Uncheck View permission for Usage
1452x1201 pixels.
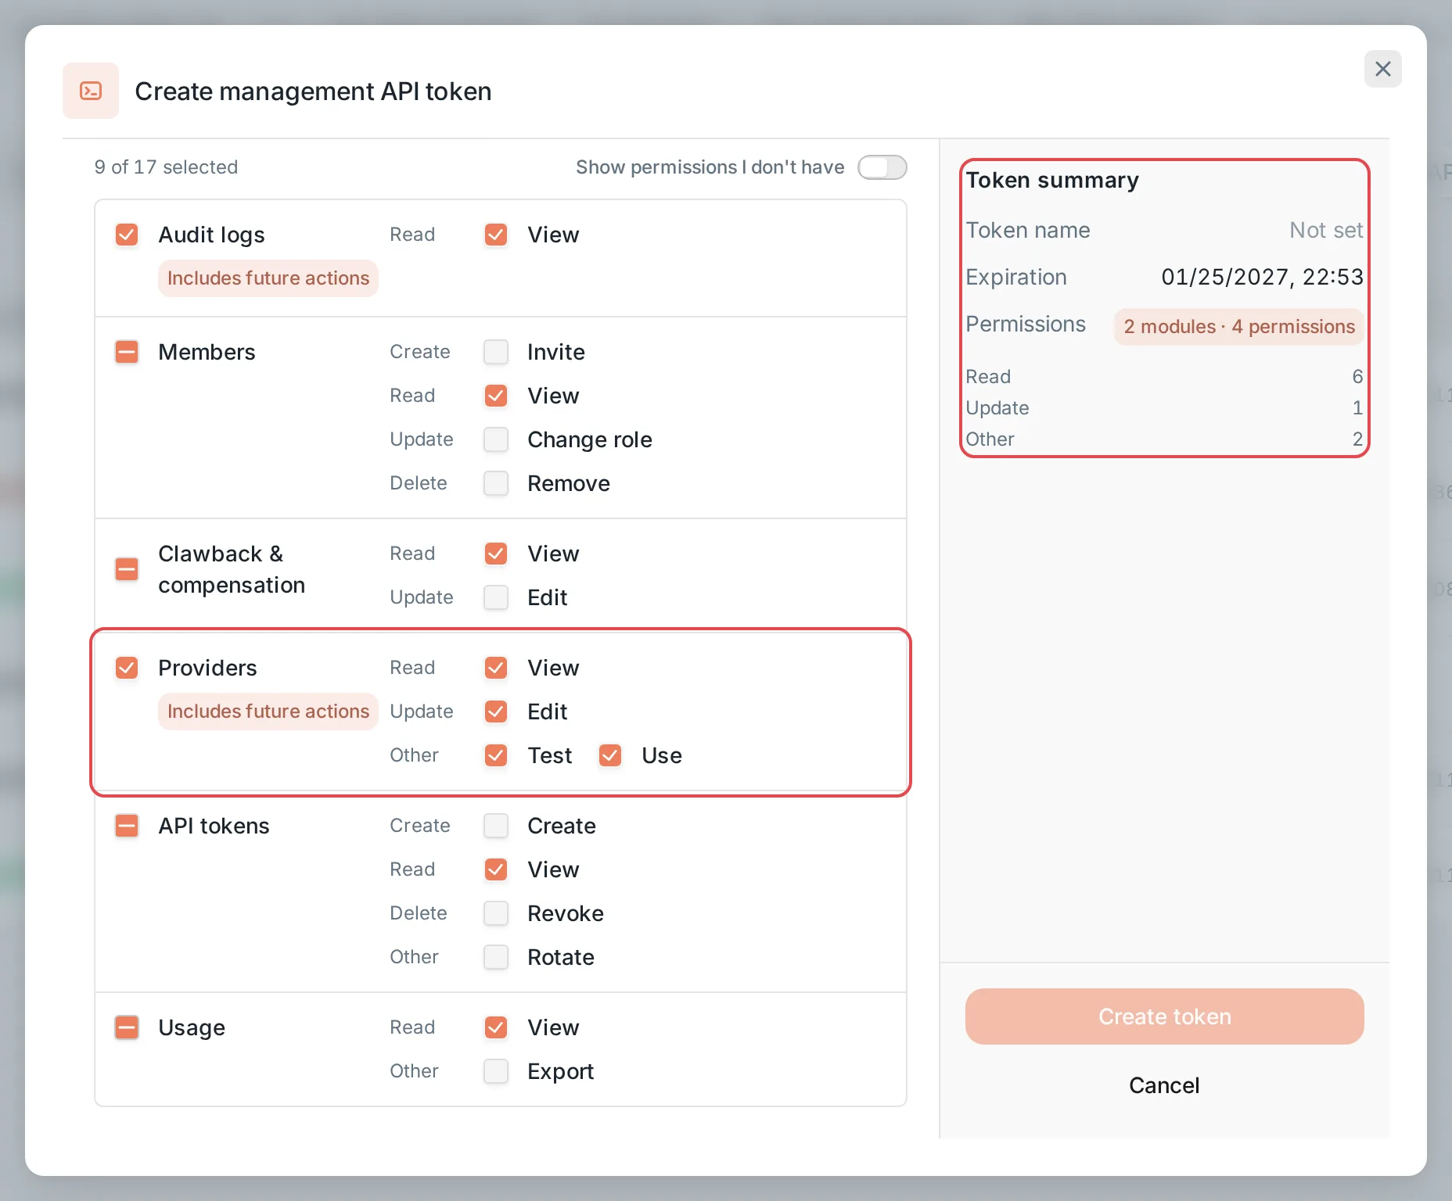(496, 1027)
